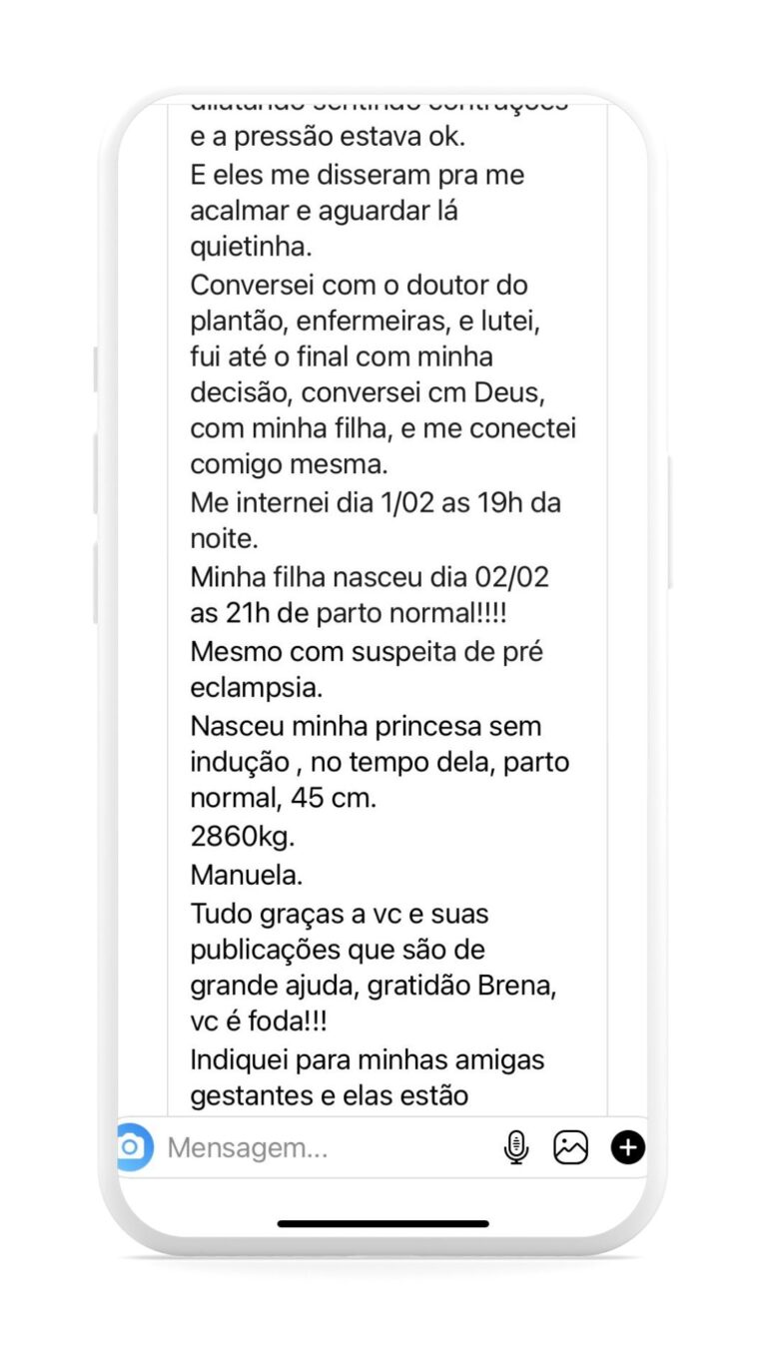Viewport: 767px width, 1363px height.
Task: Click the phone's volume up button
Action: [96, 474]
